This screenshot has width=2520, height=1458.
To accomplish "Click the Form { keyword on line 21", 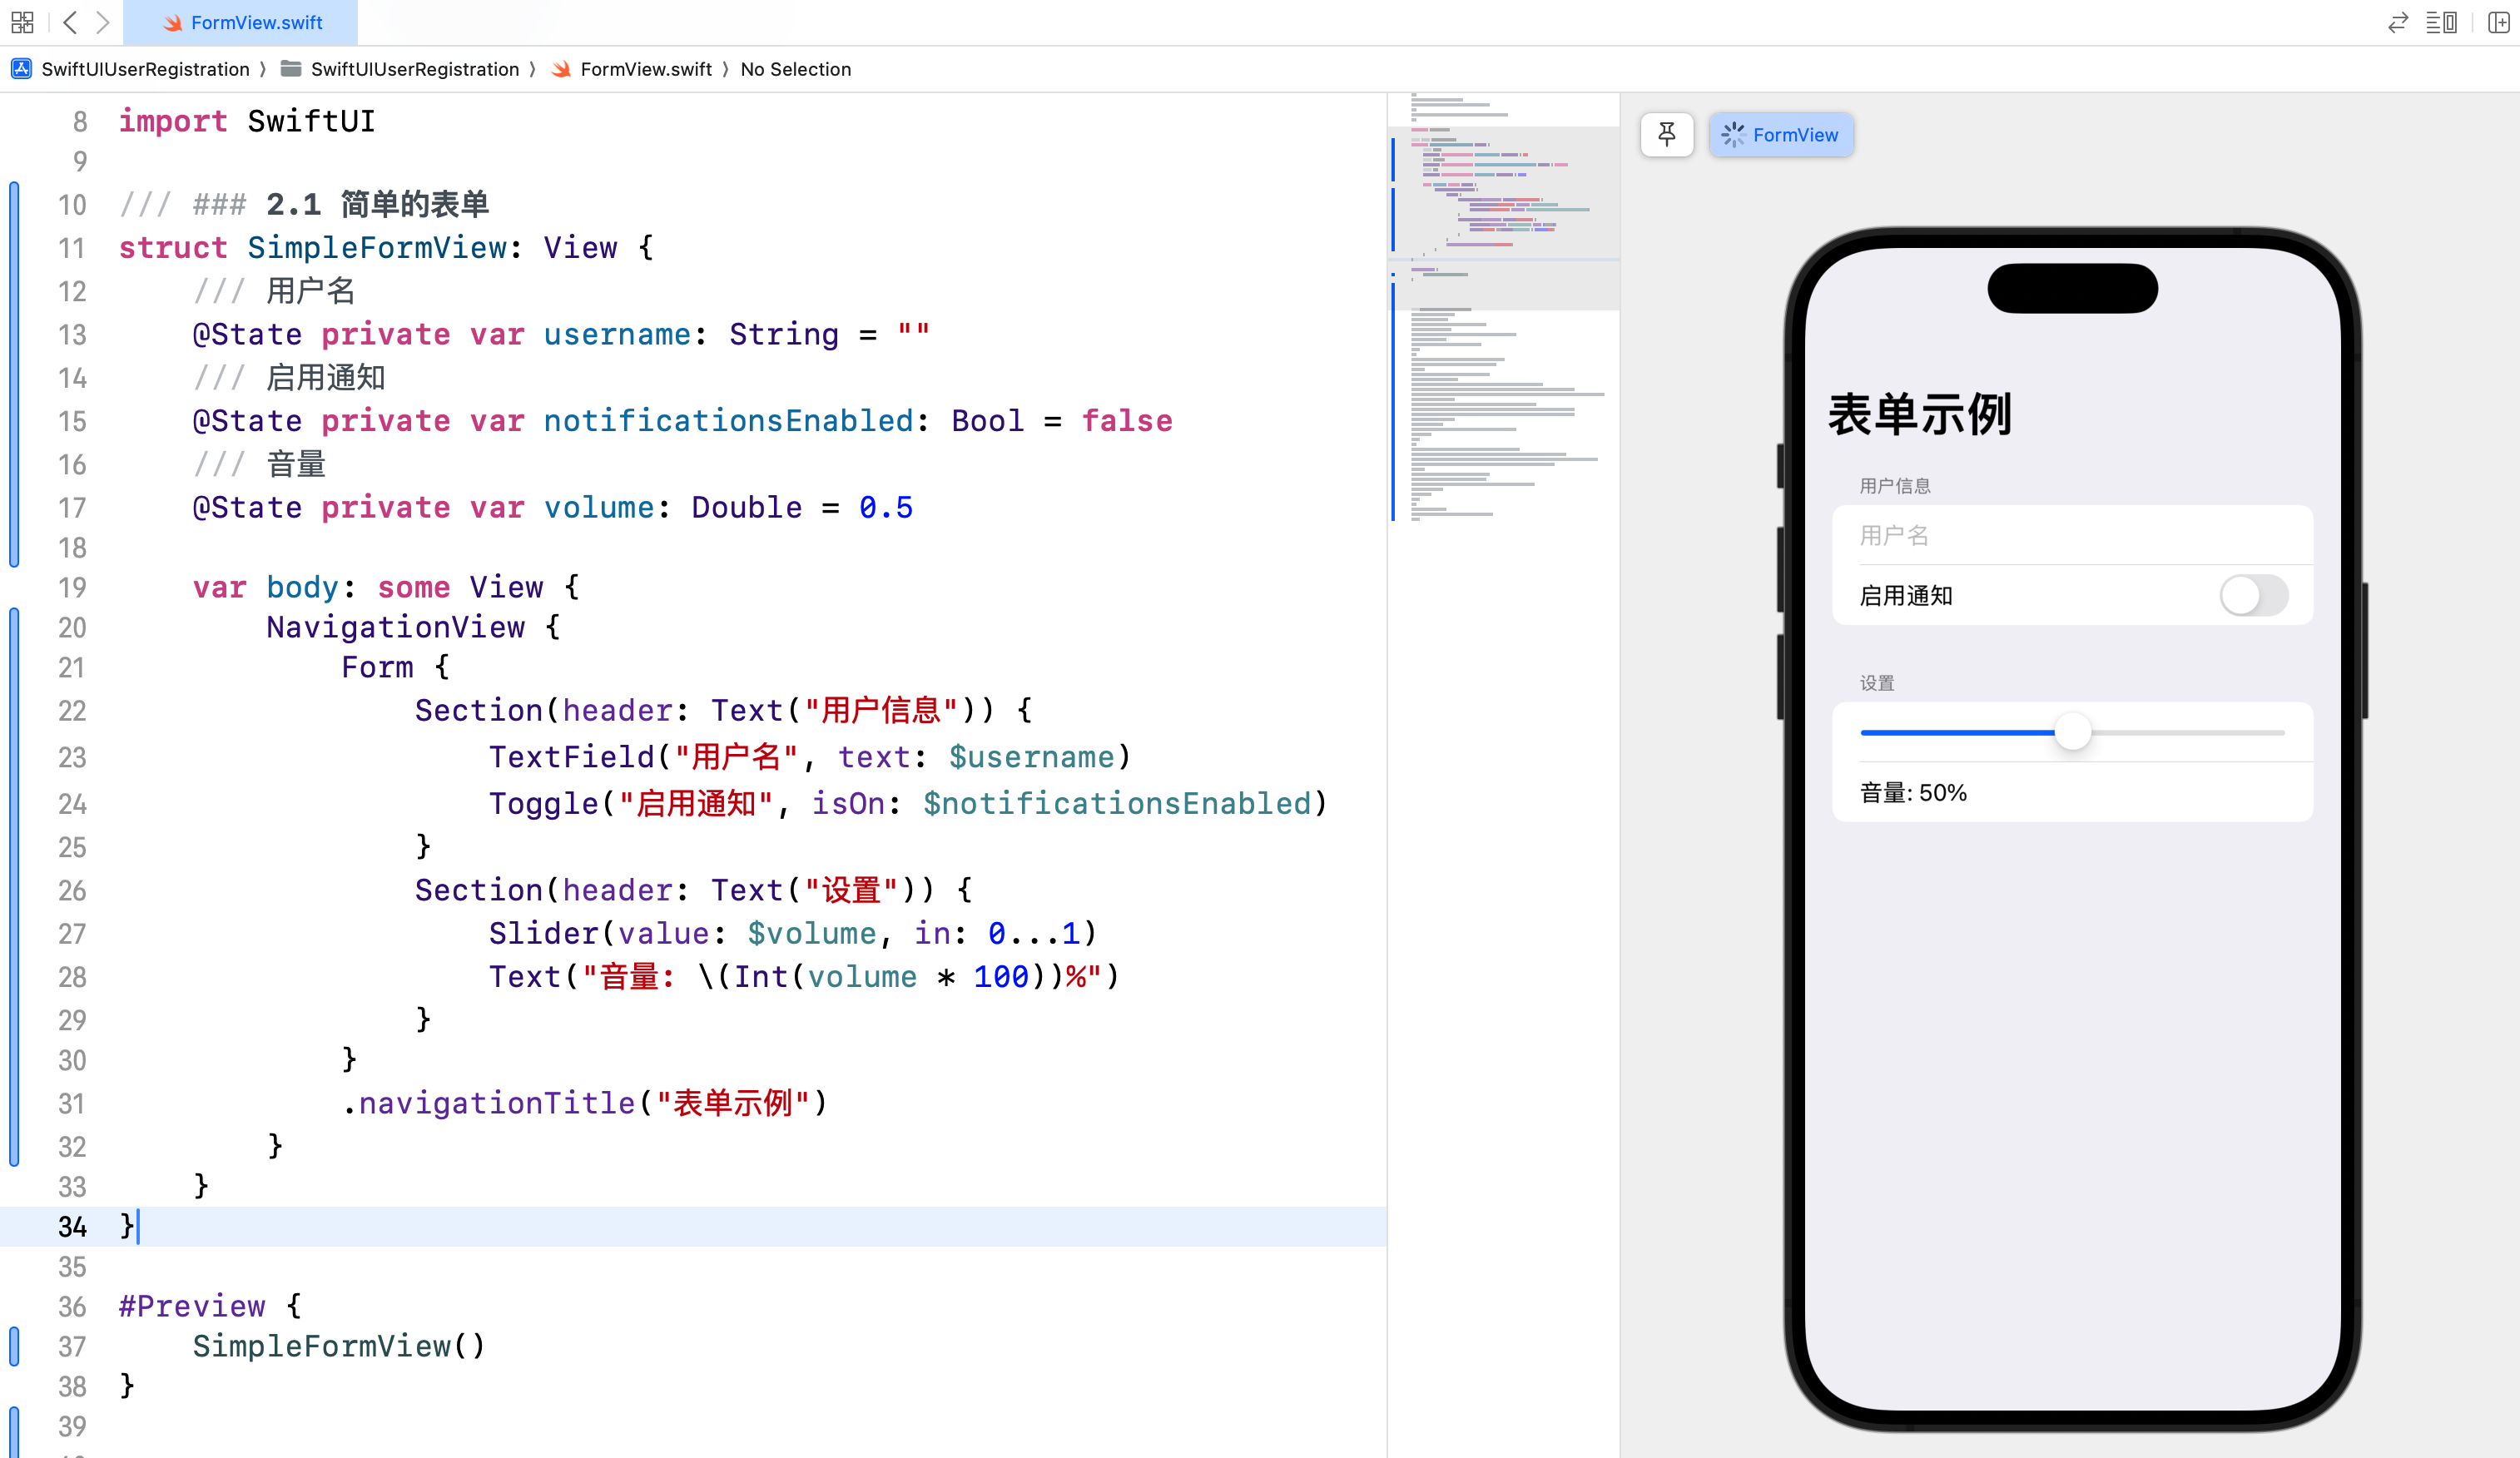I will pos(395,667).
